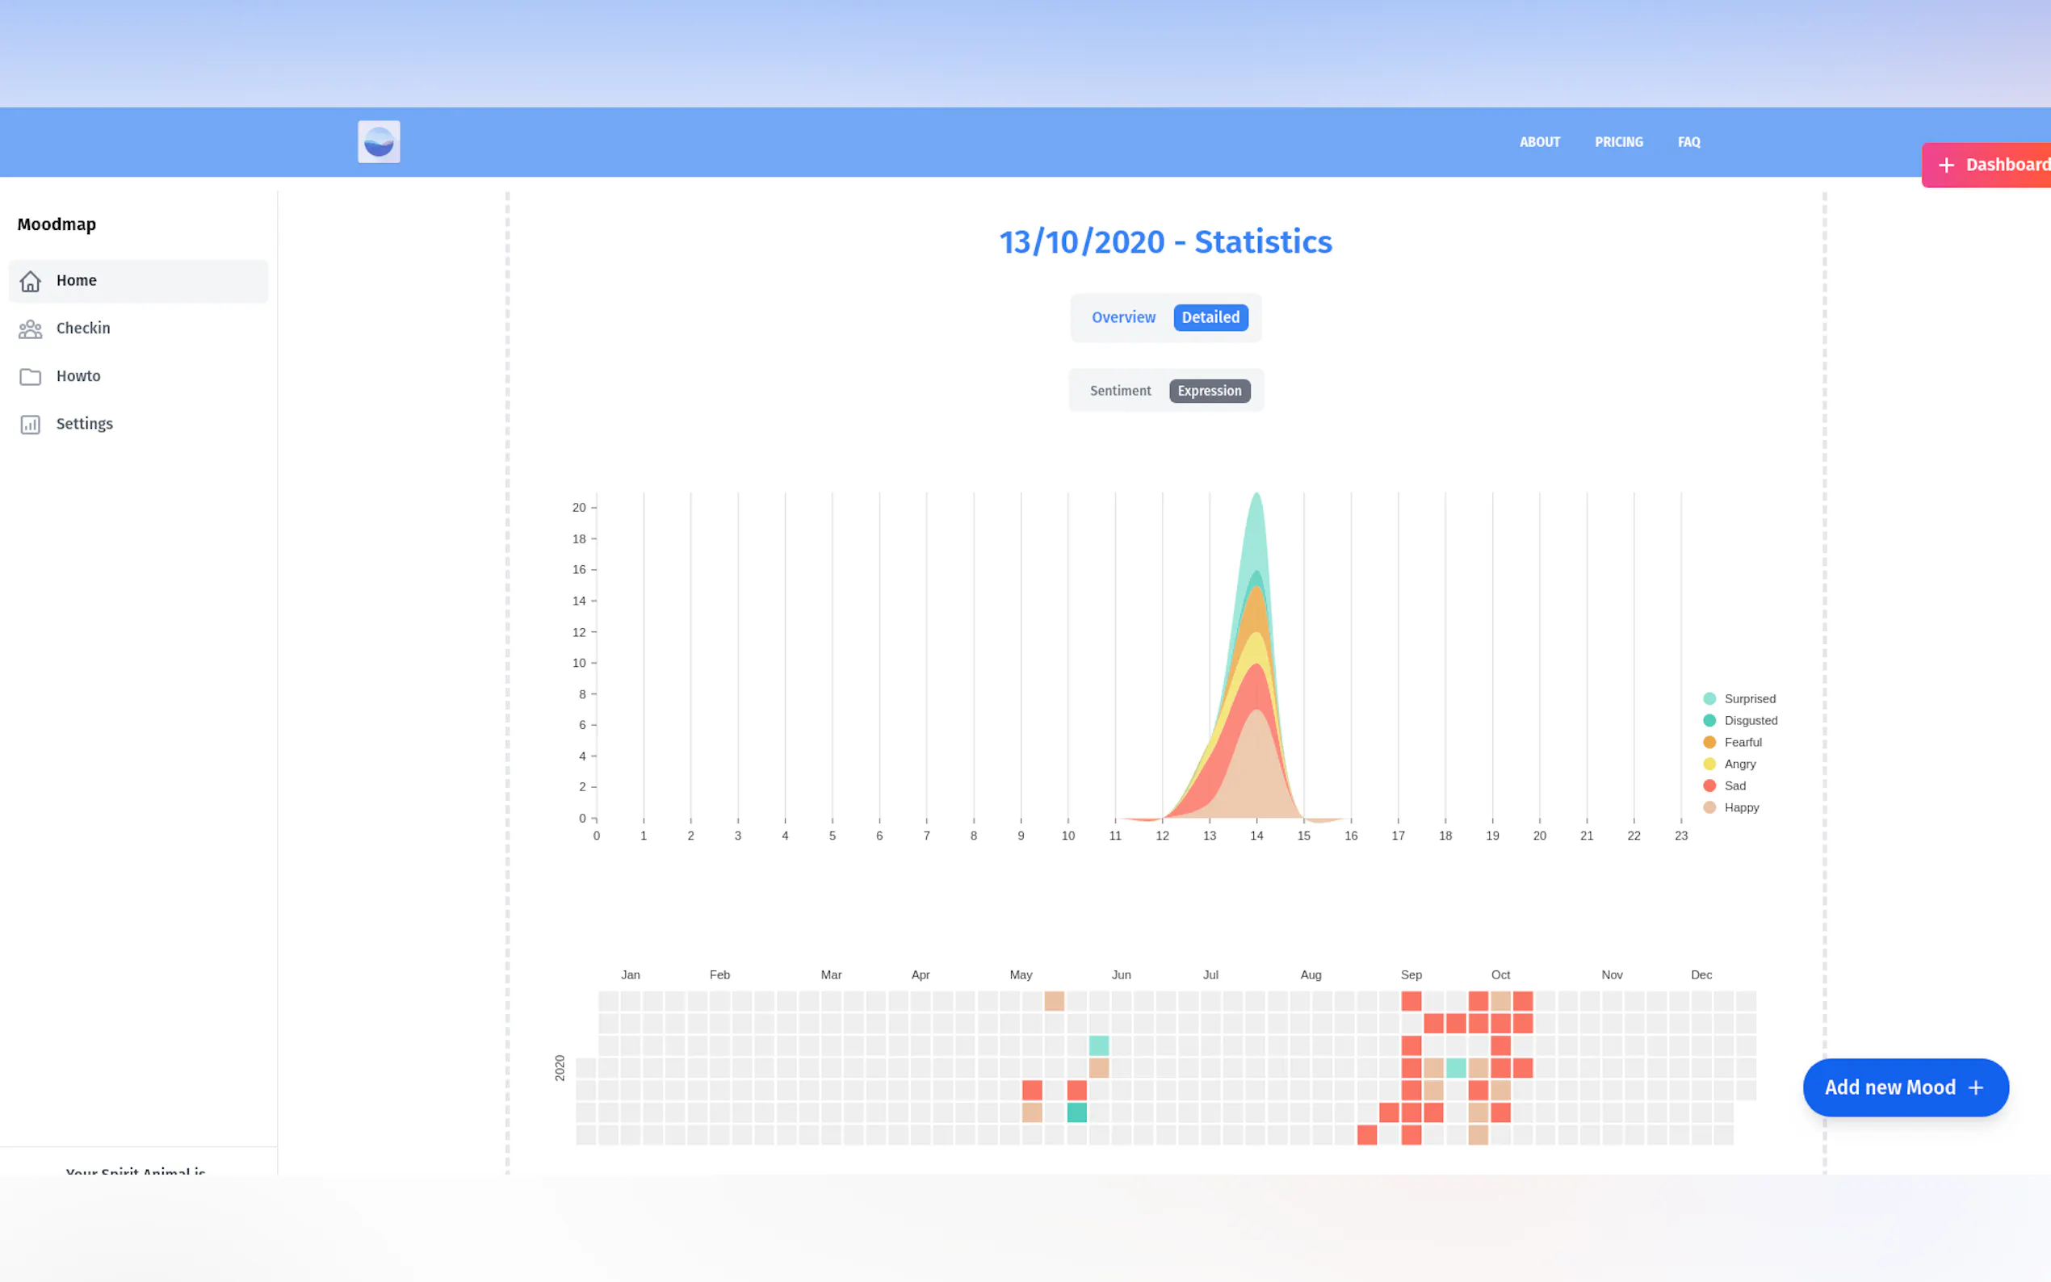The height and width of the screenshot is (1282, 2051).
Task: Click the Moodmap logo icon in the header
Action: pos(378,141)
